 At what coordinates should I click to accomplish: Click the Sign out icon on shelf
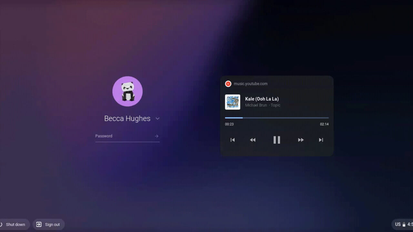[39, 224]
